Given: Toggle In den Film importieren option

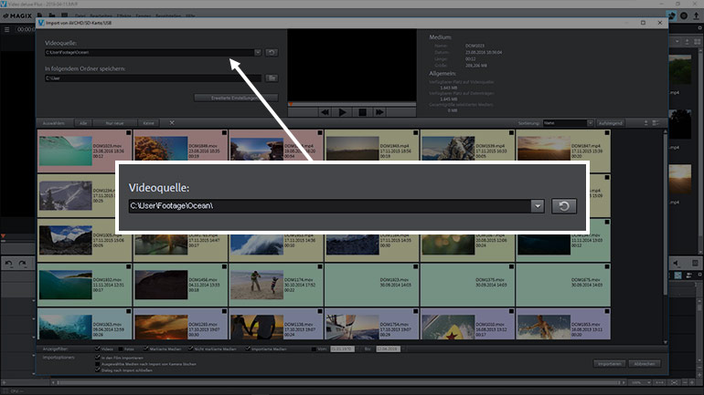Looking at the screenshot, I should [98, 358].
